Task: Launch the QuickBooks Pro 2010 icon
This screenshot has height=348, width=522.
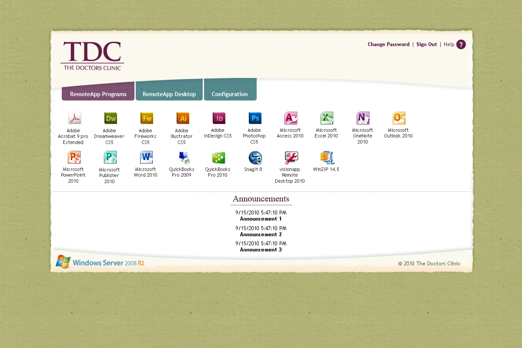Action: (219, 157)
